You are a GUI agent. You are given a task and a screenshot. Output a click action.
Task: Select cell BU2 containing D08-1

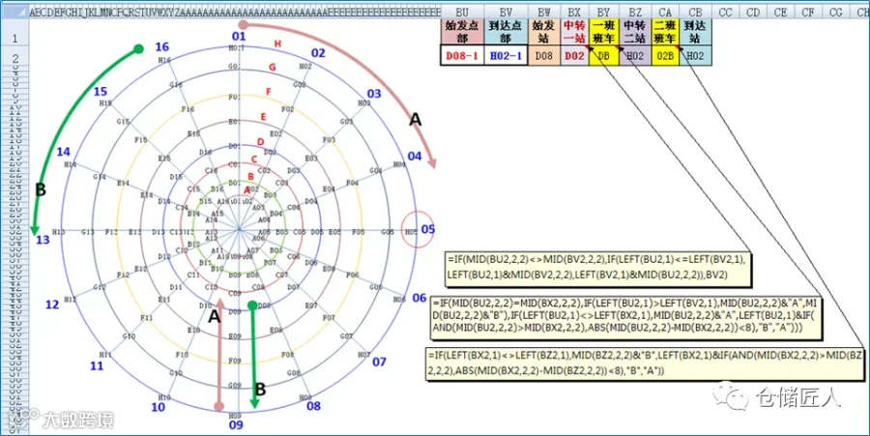(462, 55)
